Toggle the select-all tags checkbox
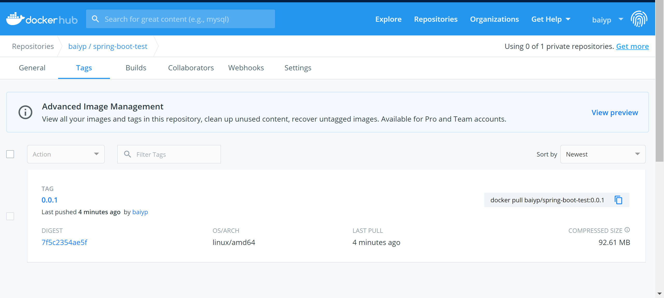The image size is (664, 298). click(x=10, y=154)
